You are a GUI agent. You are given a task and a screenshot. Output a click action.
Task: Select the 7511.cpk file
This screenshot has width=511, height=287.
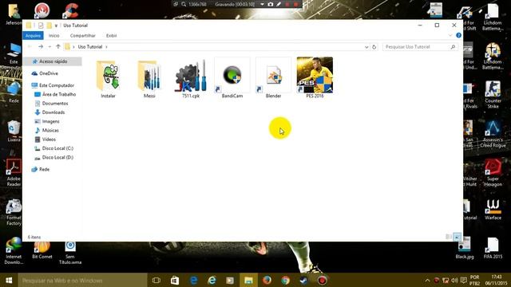[191, 78]
